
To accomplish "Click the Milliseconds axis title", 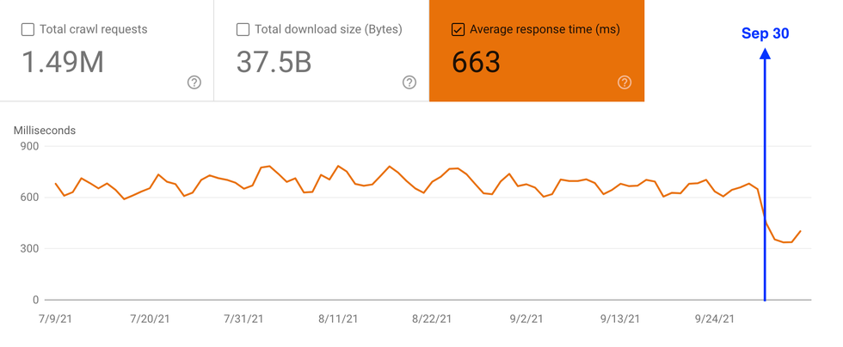I will click(x=45, y=131).
